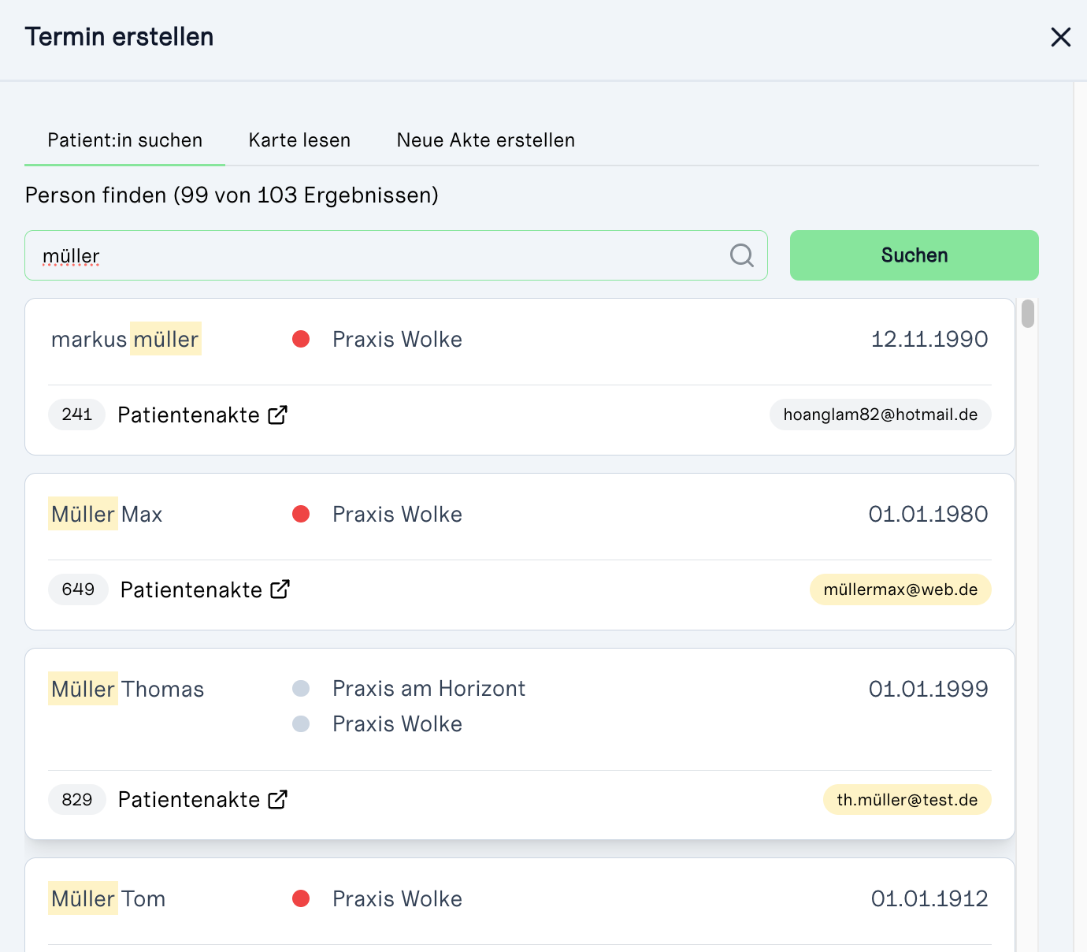Open external link icon for Müller Max's Patientenakte
1087x952 pixels.
[280, 589]
